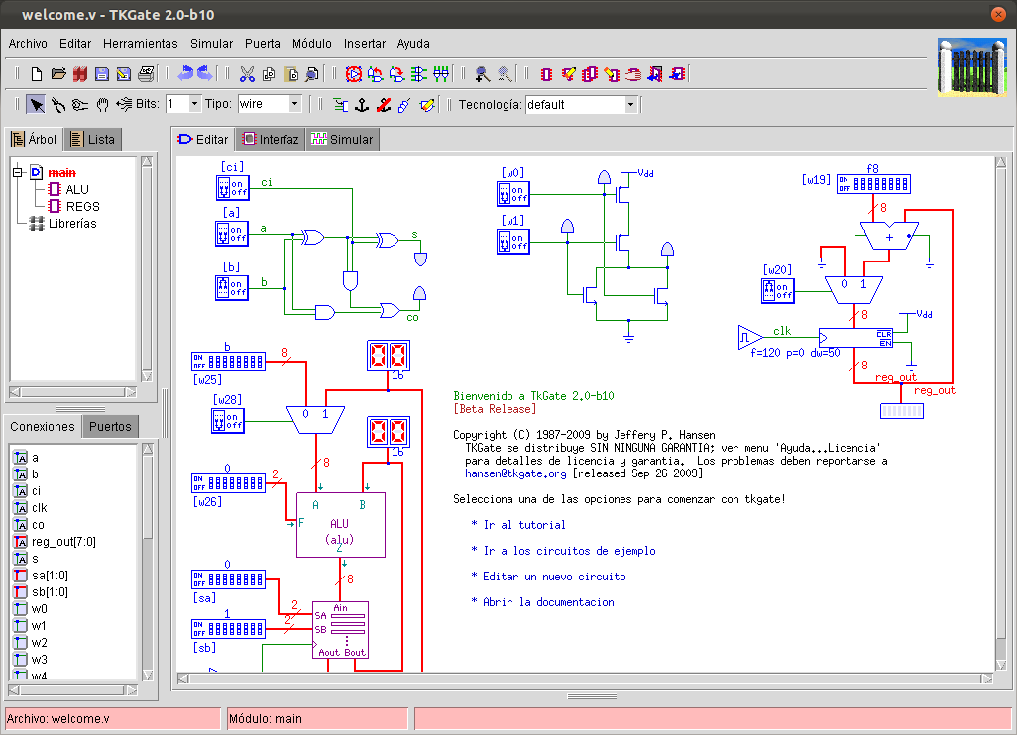Rotate gate clockwise icon
The image size is (1017, 735).
click(396, 74)
